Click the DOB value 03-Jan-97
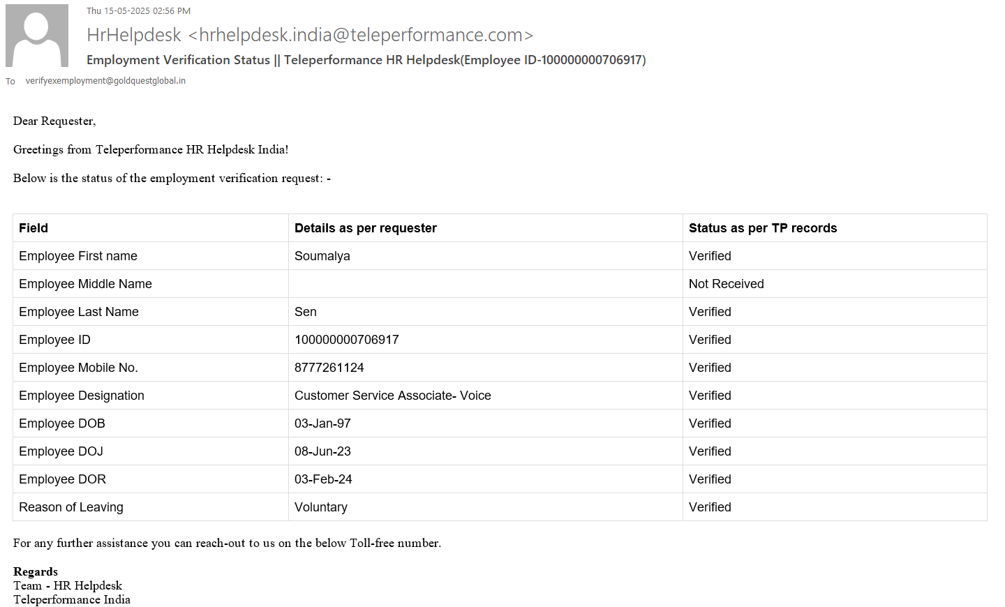Image resolution: width=1005 pixels, height=607 pixels. pos(322,424)
